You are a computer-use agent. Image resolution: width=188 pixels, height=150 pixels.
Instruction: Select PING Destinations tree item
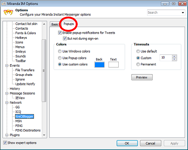click(x=28, y=130)
